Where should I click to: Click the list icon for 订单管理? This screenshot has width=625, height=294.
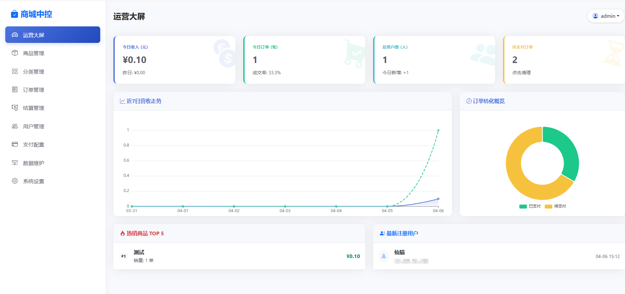coord(15,90)
